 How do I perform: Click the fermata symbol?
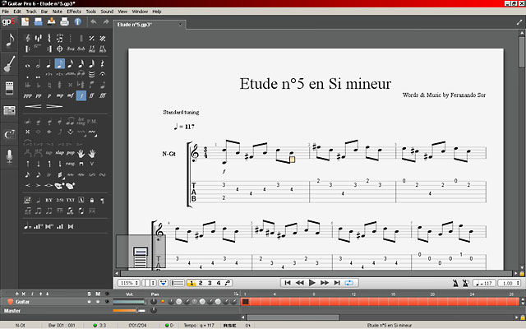click(102, 74)
